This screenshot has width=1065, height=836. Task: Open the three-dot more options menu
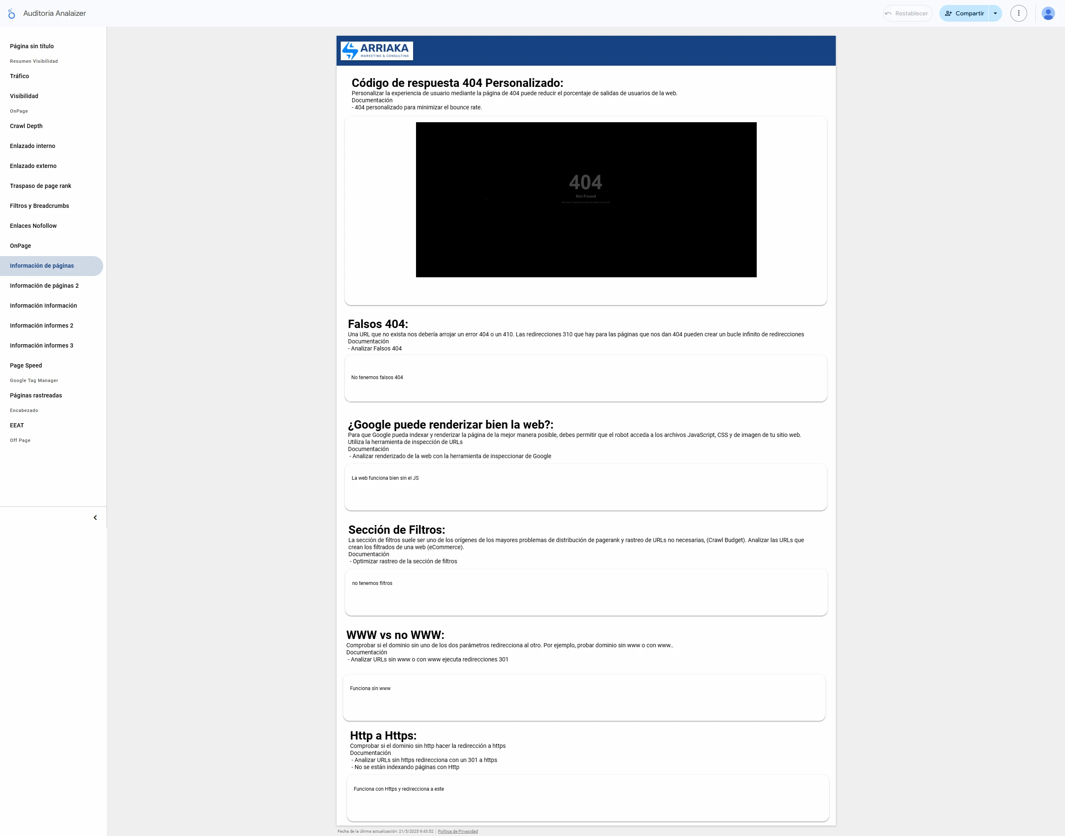click(1018, 14)
